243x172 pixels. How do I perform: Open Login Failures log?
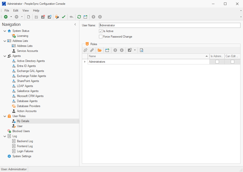pos(25,151)
